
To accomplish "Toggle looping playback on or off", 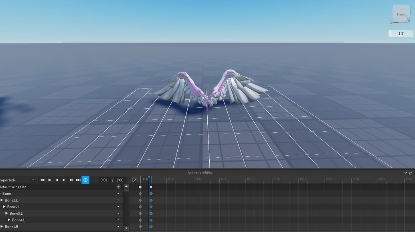I will (85, 180).
